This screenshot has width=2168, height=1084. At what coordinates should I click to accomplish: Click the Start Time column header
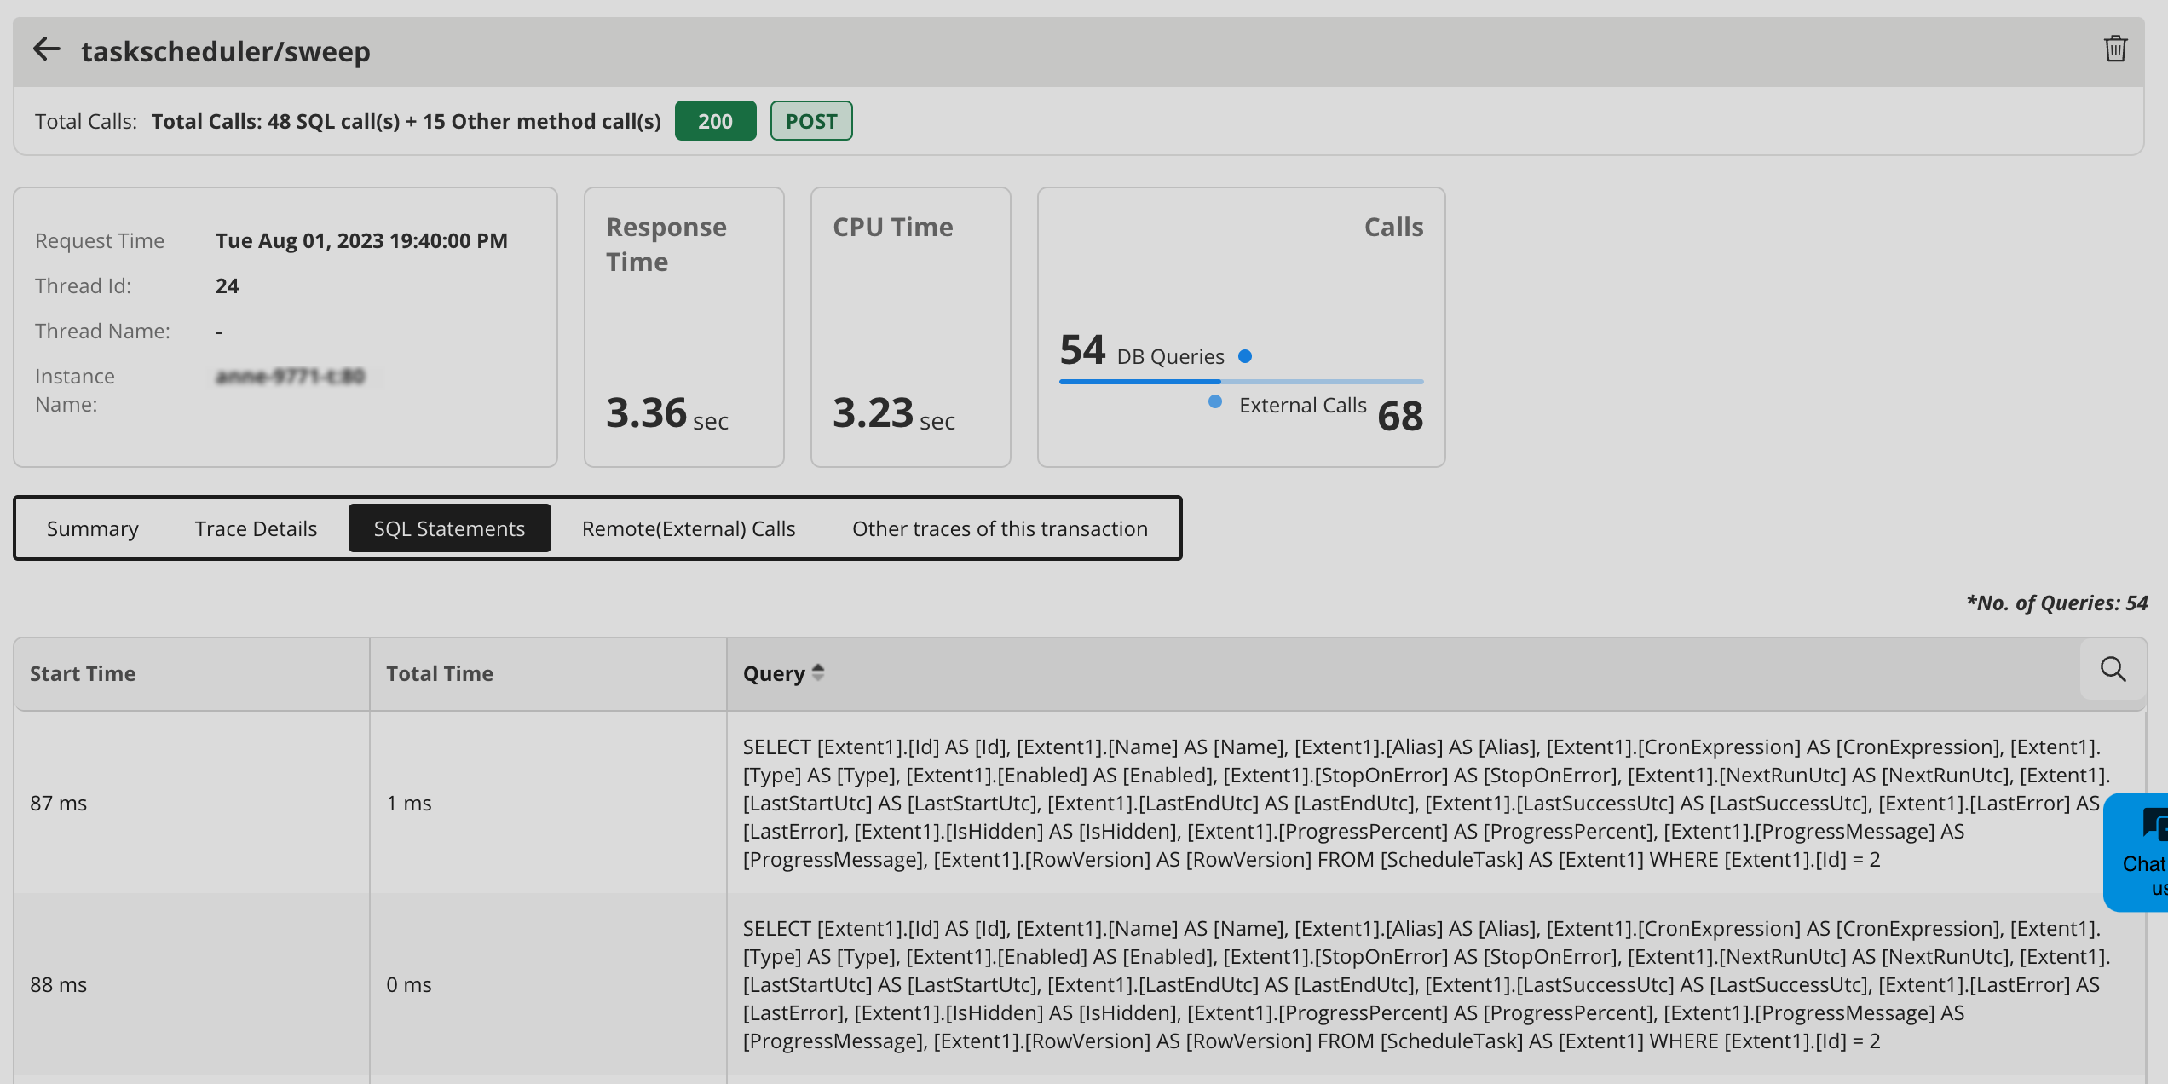83,673
